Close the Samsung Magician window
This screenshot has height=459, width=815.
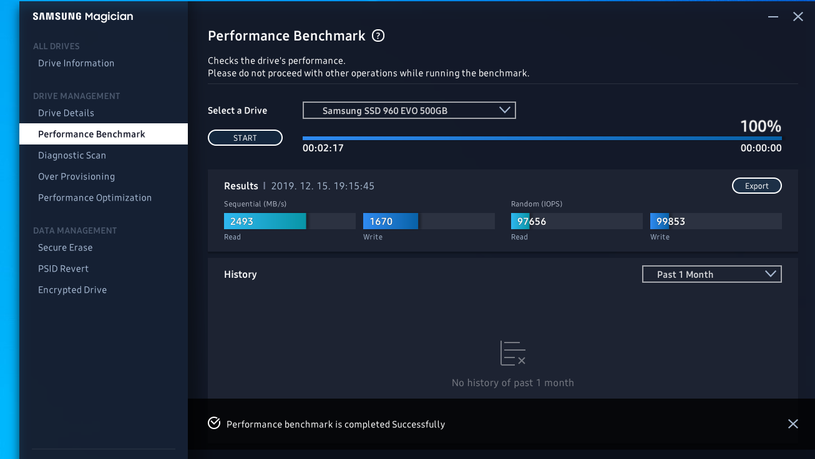click(798, 17)
